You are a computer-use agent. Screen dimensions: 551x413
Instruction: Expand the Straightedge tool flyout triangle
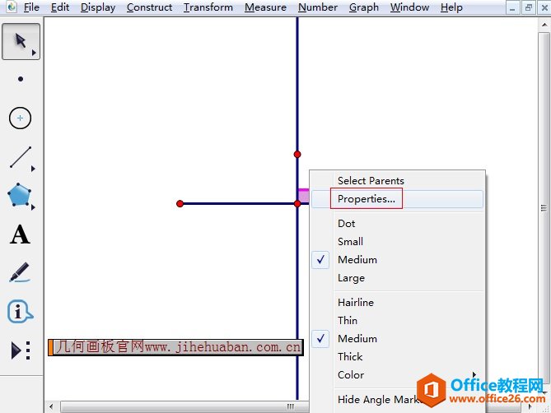(x=33, y=169)
